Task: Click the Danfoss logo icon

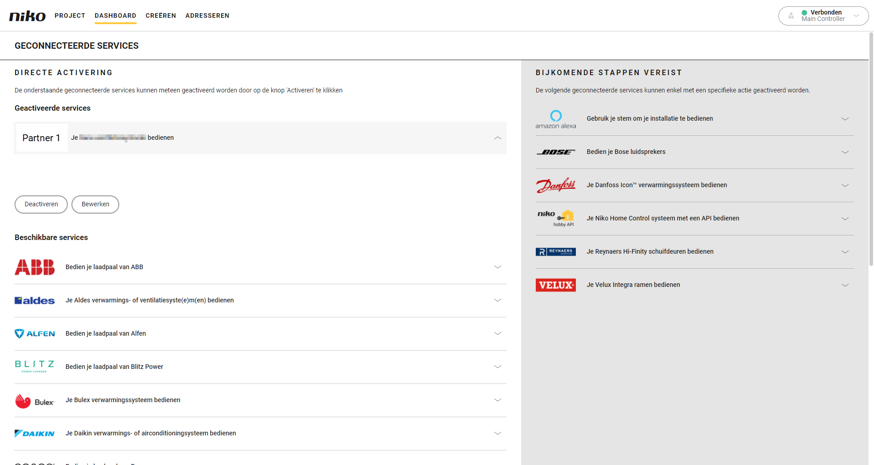Action: pyautogui.click(x=555, y=185)
